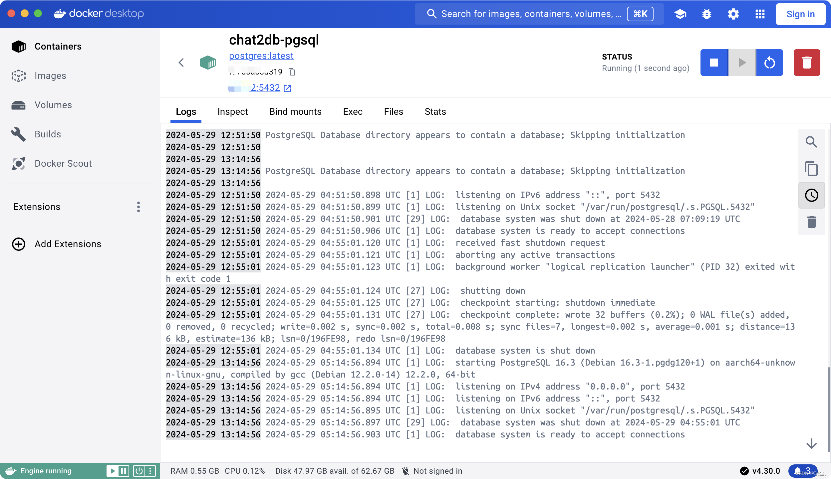This screenshot has height=479, width=831.
Task: Open engine options three-dot menu
Action: [x=150, y=471]
